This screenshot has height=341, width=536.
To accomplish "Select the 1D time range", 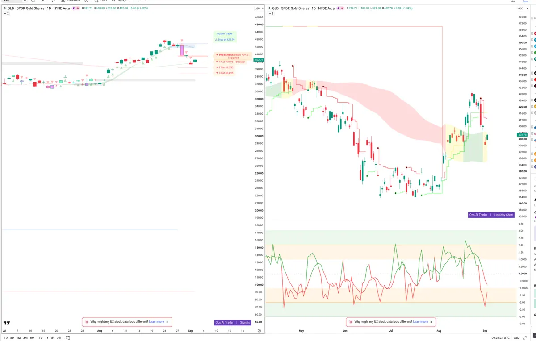I will click(6, 338).
